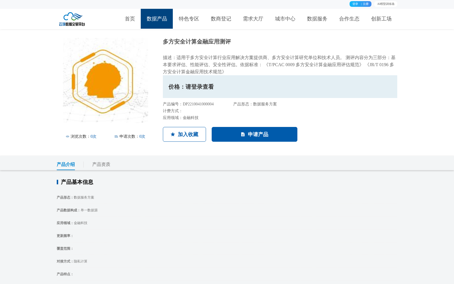This screenshot has width=454, height=284.
Task: Open the AI模型训练场 button
Action: click(x=386, y=4)
